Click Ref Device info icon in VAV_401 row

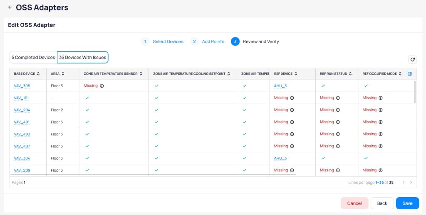pos(292,122)
